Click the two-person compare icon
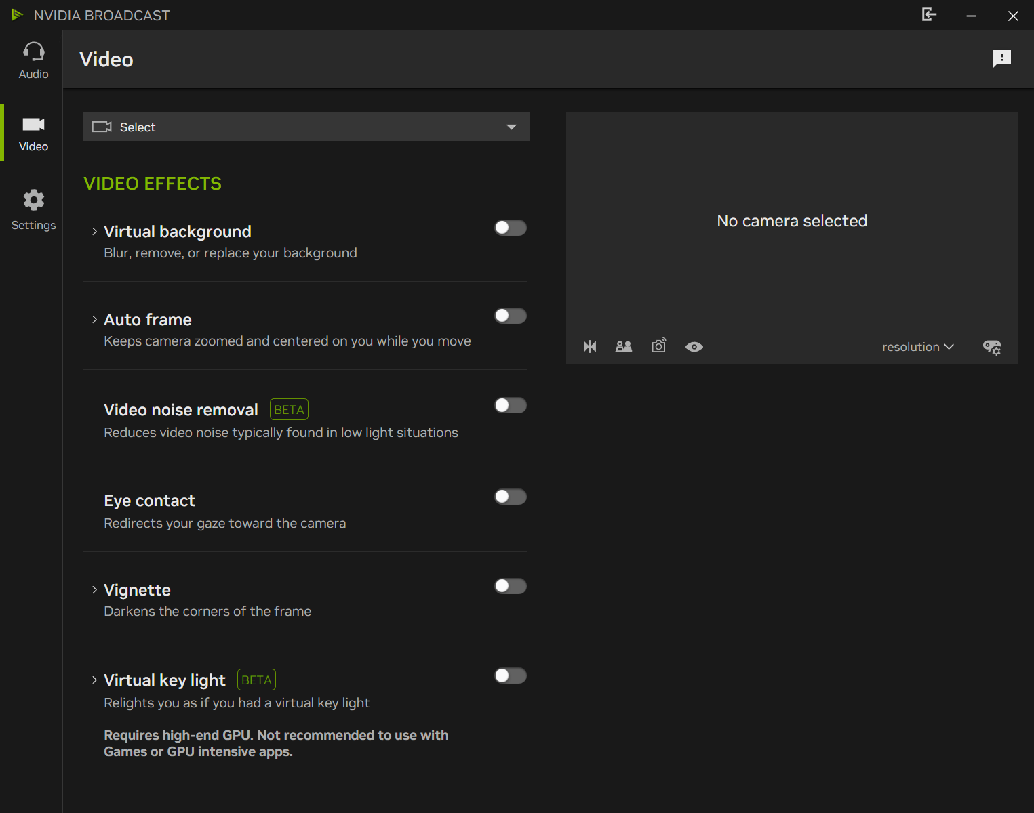 pos(624,347)
